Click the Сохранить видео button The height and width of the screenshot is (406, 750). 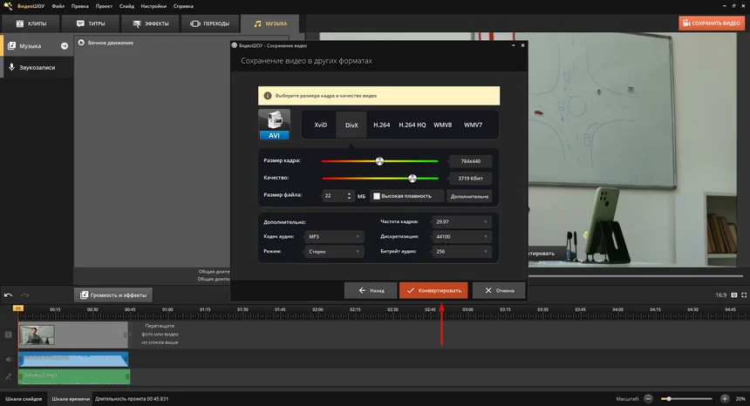coord(712,23)
